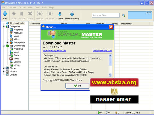Select the Archives category icon
This screenshot has height=115, width=154.
11,33
